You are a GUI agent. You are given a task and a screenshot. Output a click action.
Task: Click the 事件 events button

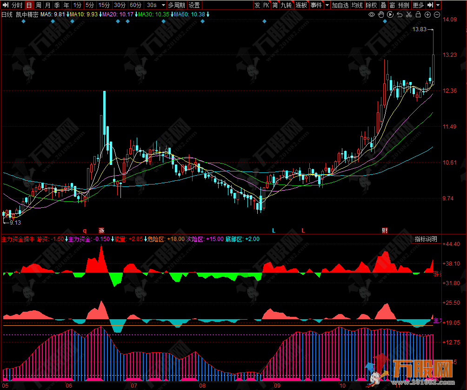[316, 5]
